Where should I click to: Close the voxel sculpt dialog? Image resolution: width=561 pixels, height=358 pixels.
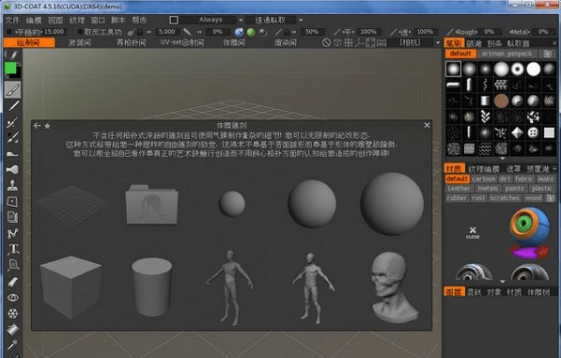(x=427, y=126)
